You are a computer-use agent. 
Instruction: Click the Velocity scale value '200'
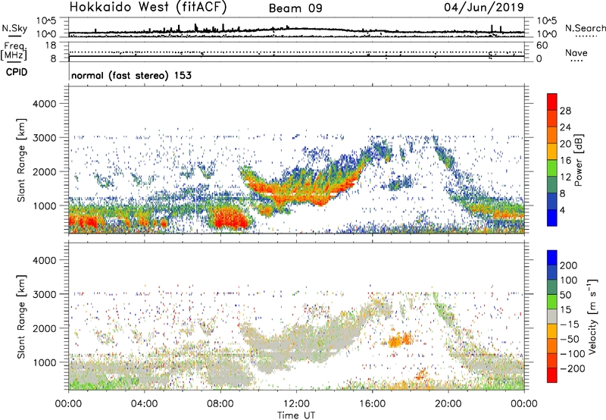pos(569,265)
